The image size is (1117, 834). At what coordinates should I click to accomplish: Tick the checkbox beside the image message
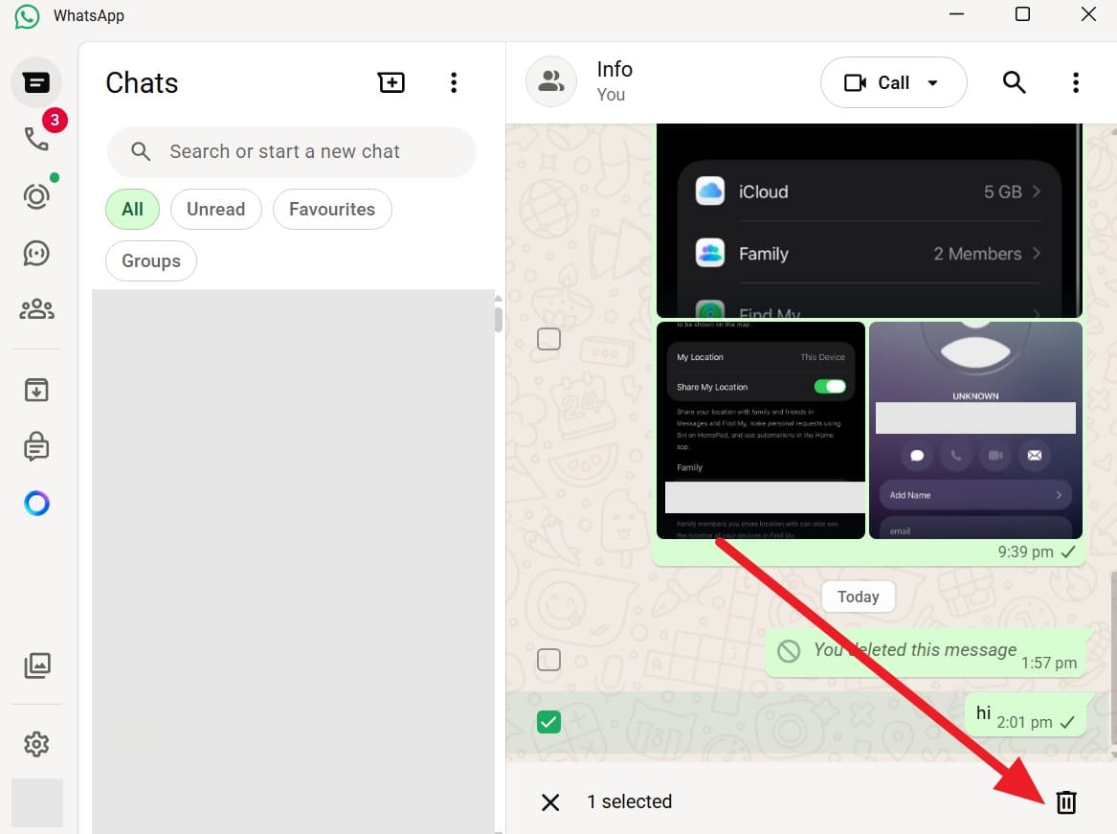pos(548,339)
